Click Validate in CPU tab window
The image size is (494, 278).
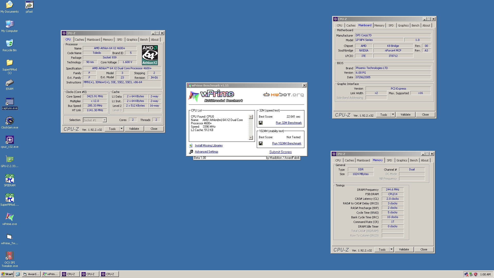click(134, 129)
